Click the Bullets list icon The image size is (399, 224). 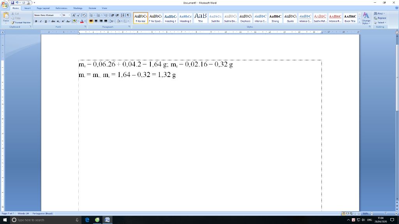[x=91, y=15]
